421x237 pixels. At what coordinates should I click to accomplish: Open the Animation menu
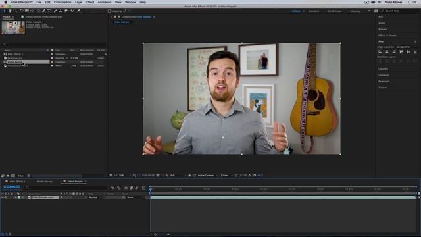coord(105,2)
